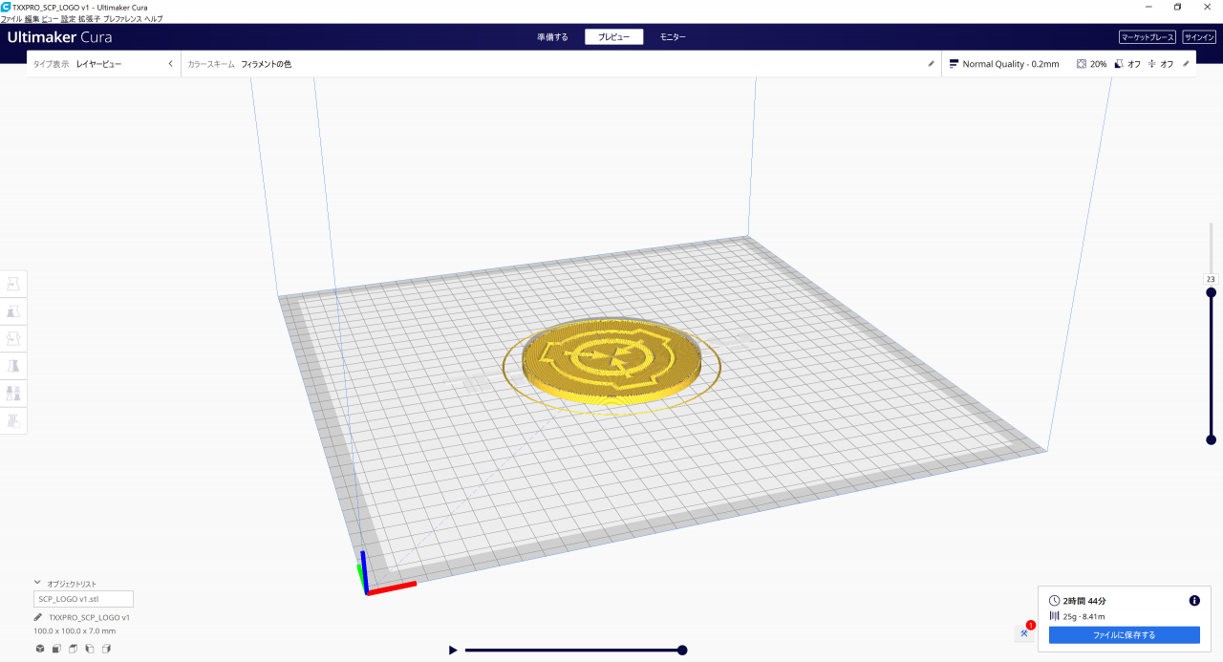Select SCP_LOGO v1.stl in the object list
The height and width of the screenshot is (662, 1223).
click(83, 599)
